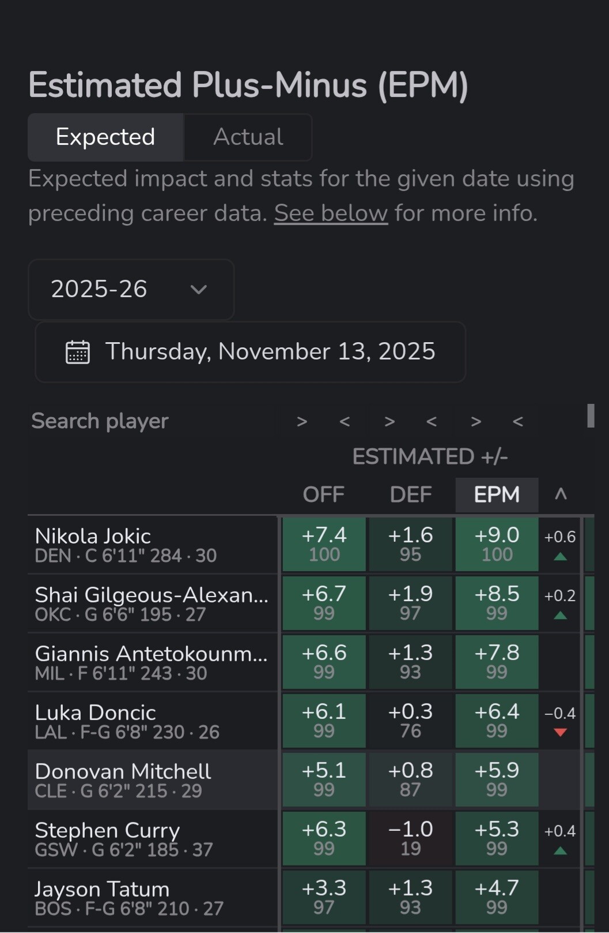Sort the table by the DEF column header

click(410, 494)
